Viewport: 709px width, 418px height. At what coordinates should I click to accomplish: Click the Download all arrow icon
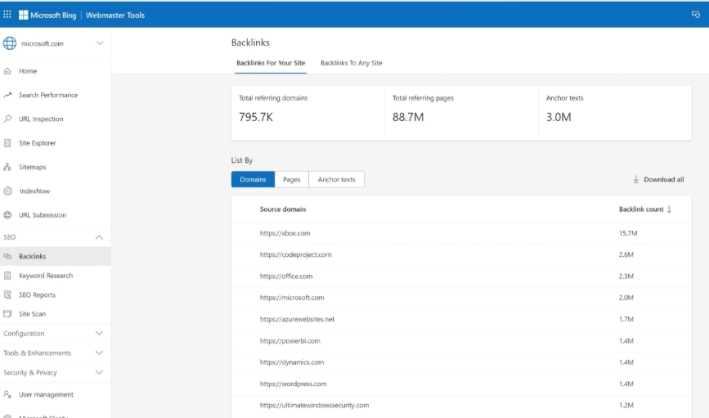coord(635,179)
